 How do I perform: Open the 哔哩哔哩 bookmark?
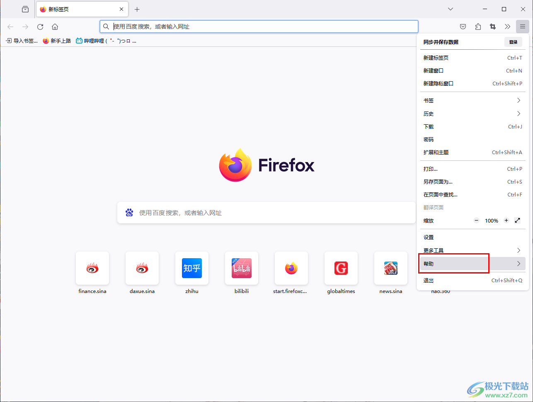click(x=106, y=41)
